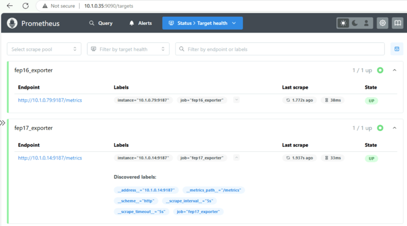Open Filter by target health dropdown
407x226 pixels.
[128, 49]
